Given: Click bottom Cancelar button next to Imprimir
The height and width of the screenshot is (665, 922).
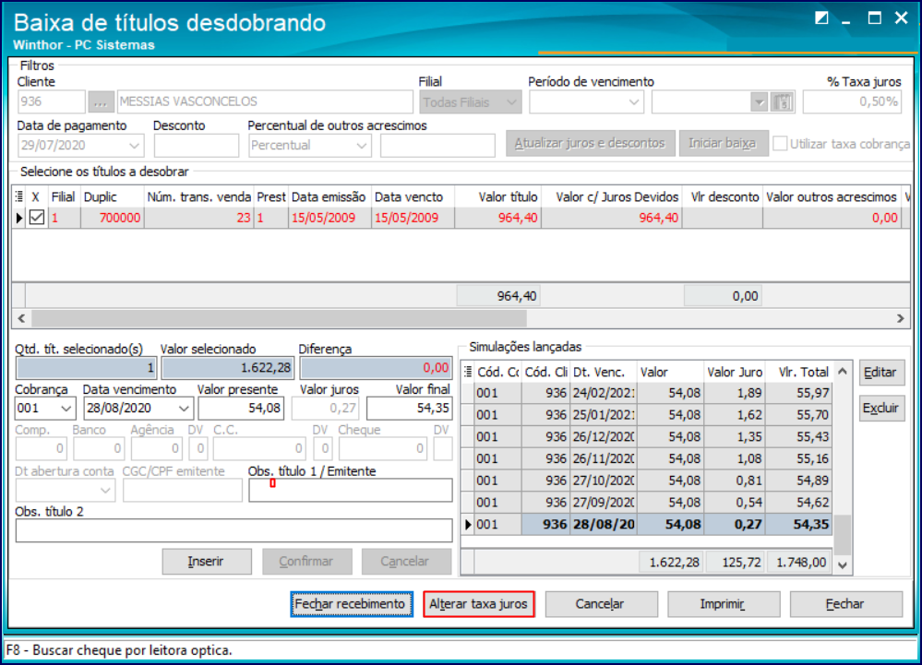Looking at the screenshot, I should 601,604.
